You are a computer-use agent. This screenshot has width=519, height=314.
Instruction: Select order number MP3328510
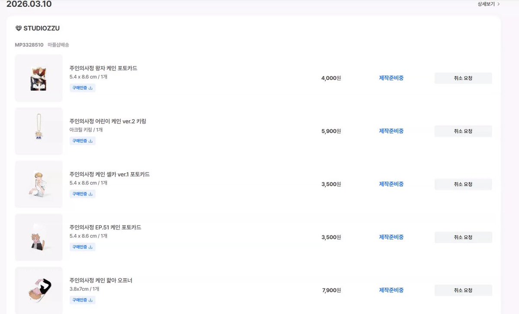coord(29,45)
